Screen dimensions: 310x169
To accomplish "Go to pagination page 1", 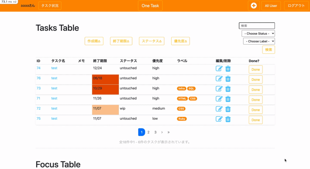I will click(142, 132).
